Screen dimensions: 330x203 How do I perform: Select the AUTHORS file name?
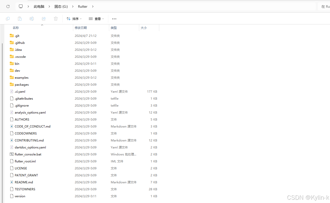22,119
